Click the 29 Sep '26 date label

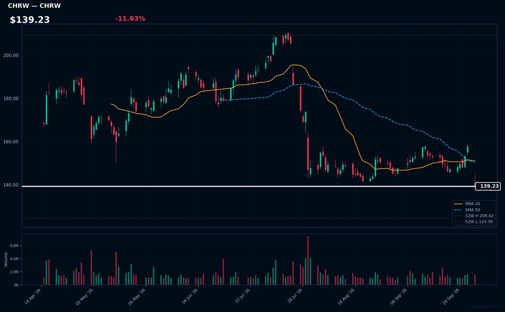pos(452,297)
